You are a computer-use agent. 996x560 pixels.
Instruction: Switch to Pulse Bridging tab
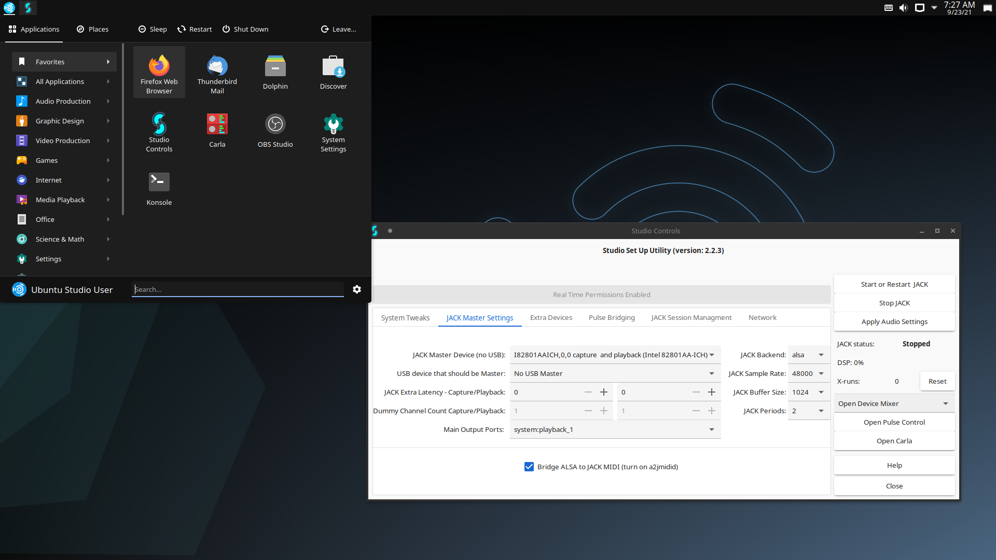[x=611, y=317]
